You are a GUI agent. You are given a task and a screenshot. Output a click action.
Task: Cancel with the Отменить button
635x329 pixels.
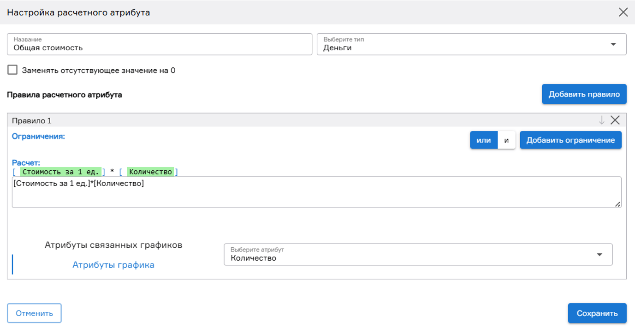pos(34,313)
